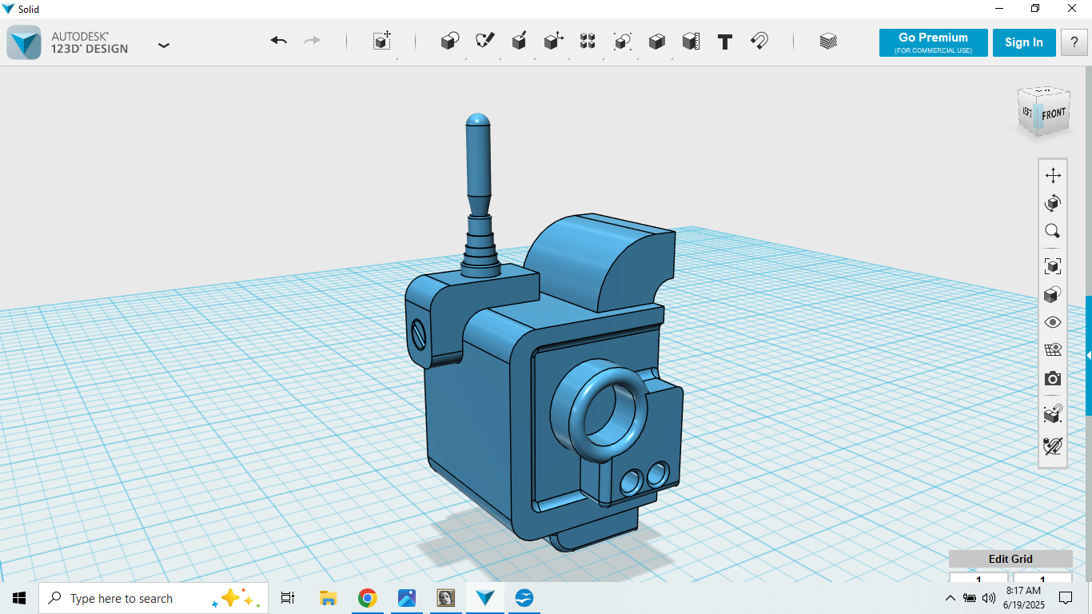The image size is (1092, 614).
Task: Open the notification center
Action: click(x=1066, y=598)
